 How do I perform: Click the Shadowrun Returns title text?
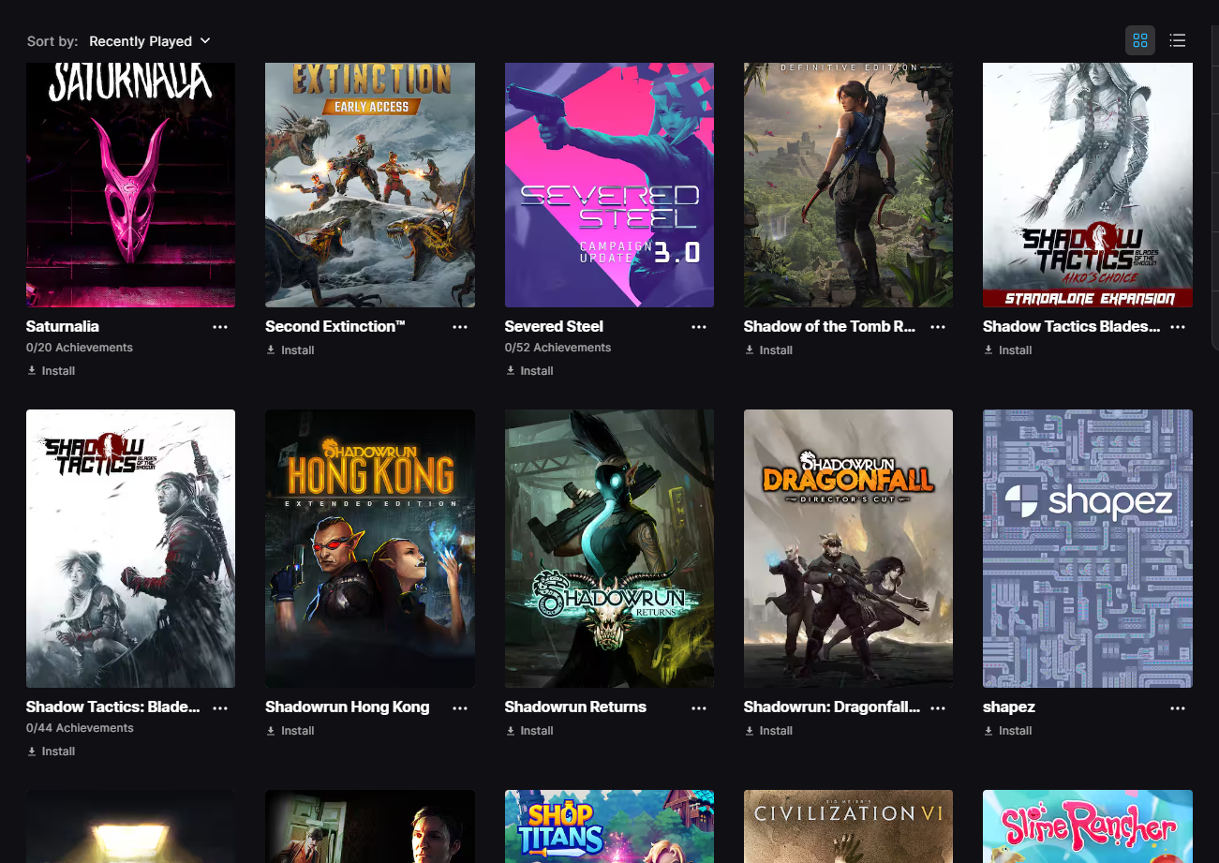pos(575,707)
